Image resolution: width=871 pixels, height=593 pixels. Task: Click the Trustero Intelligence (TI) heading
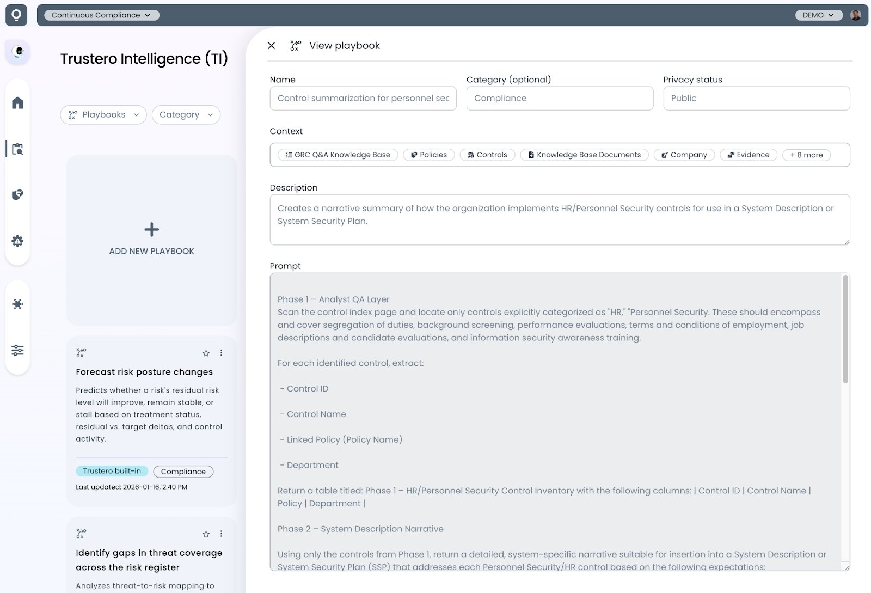point(144,59)
